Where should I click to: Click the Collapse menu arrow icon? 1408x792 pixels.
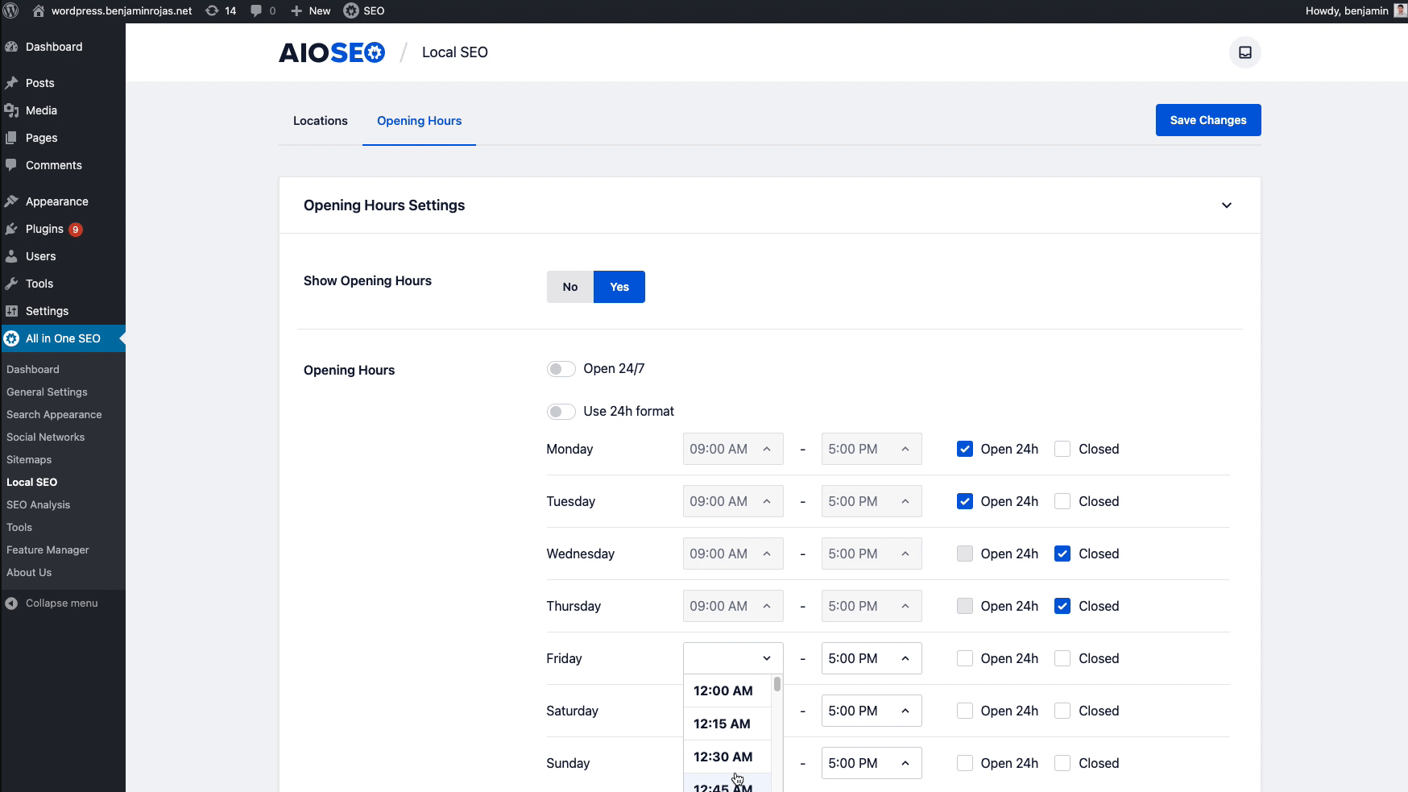pos(11,603)
